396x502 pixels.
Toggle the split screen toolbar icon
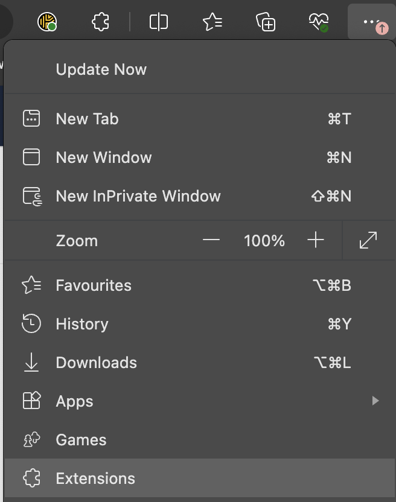pos(158,22)
